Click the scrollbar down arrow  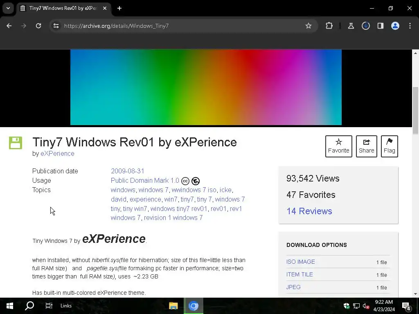415,294
